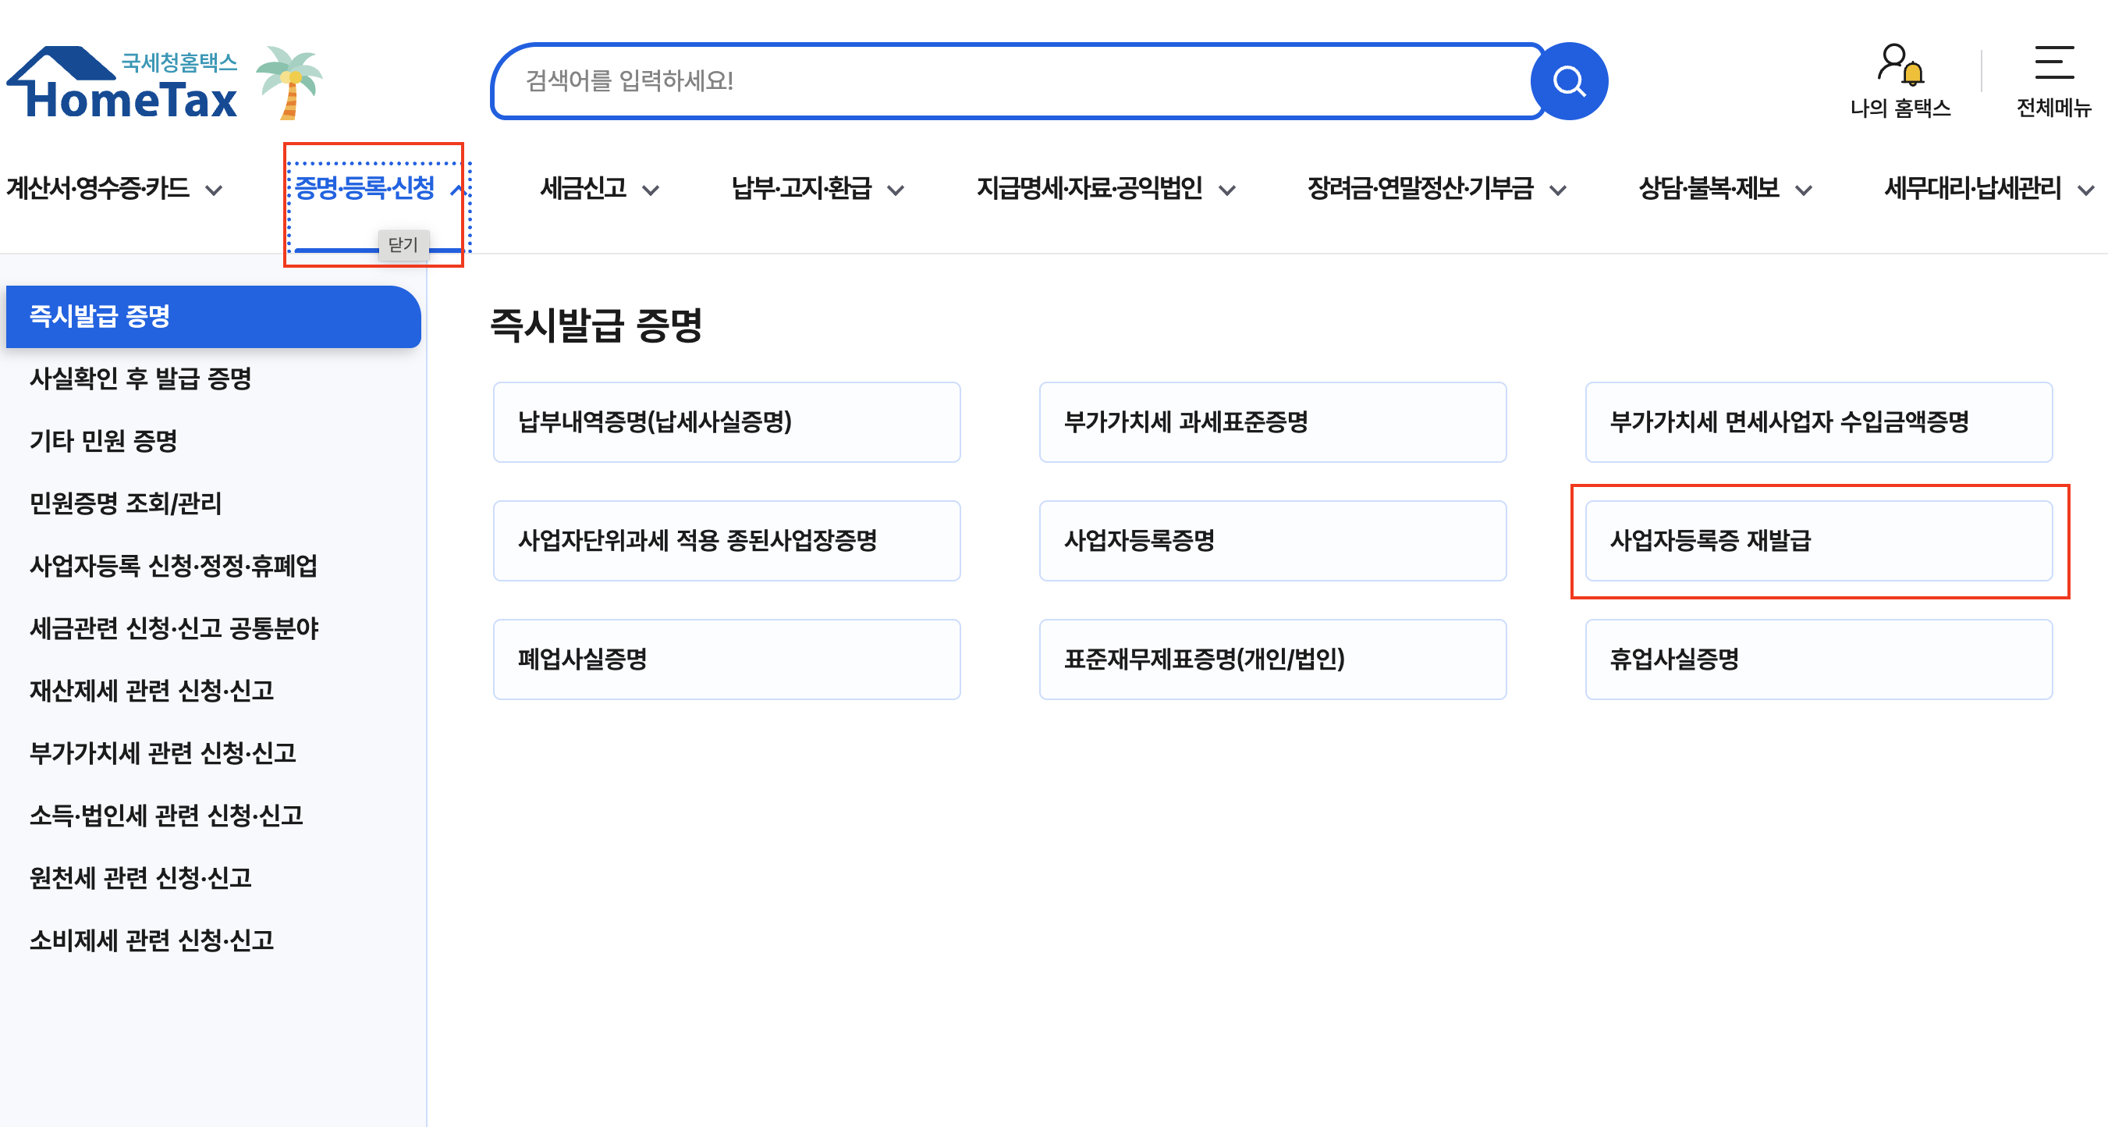Click the blue search magnifier button

[x=1568, y=81]
